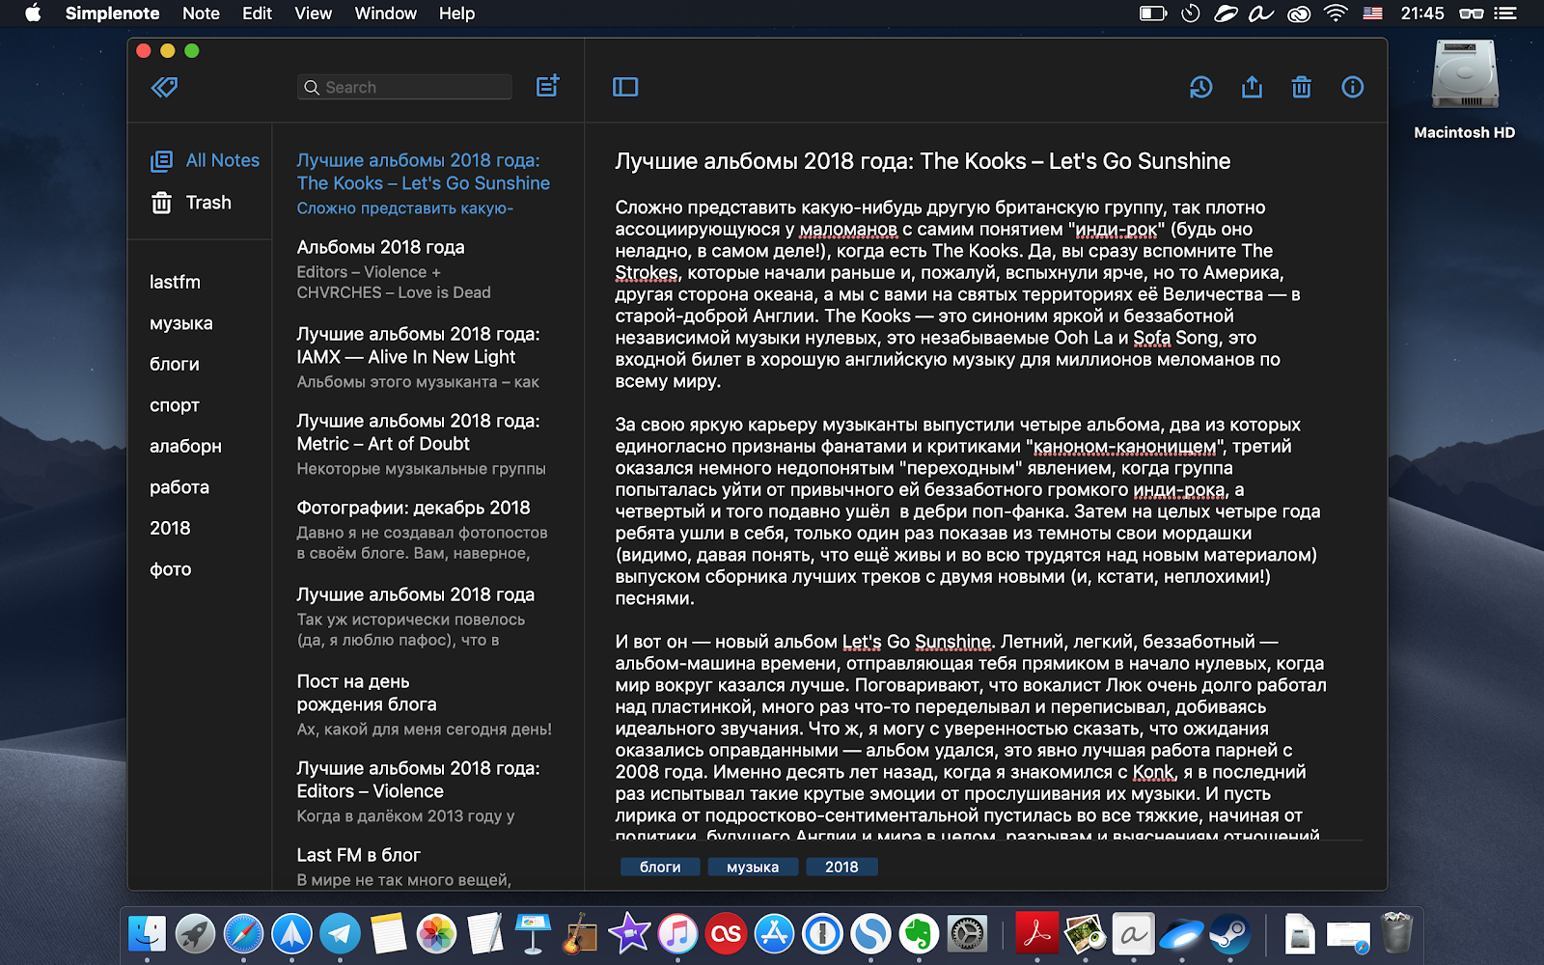
Task: Open the note history clock icon
Action: (1200, 87)
